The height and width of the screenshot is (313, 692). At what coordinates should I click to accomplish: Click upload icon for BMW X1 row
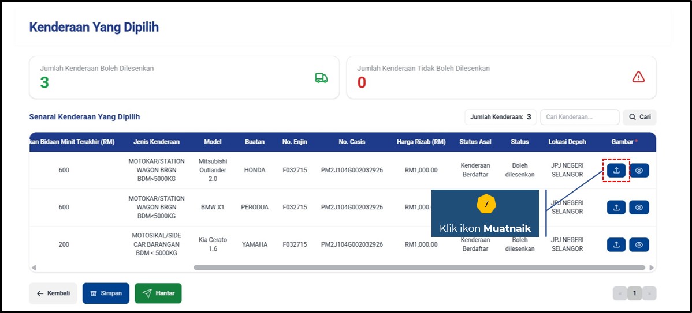point(616,208)
